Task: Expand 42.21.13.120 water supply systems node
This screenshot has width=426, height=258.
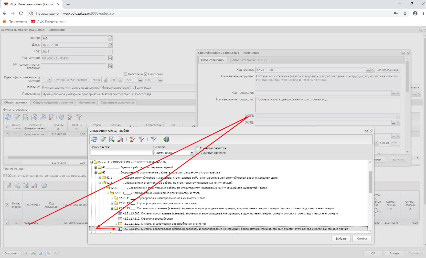Action: (116, 224)
